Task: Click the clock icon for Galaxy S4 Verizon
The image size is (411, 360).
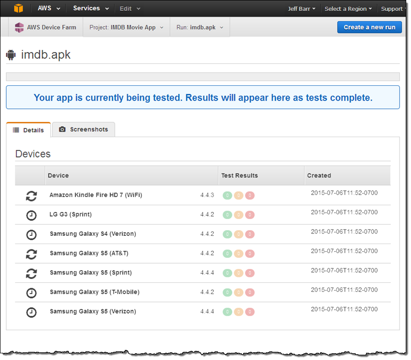Action: tap(31, 235)
